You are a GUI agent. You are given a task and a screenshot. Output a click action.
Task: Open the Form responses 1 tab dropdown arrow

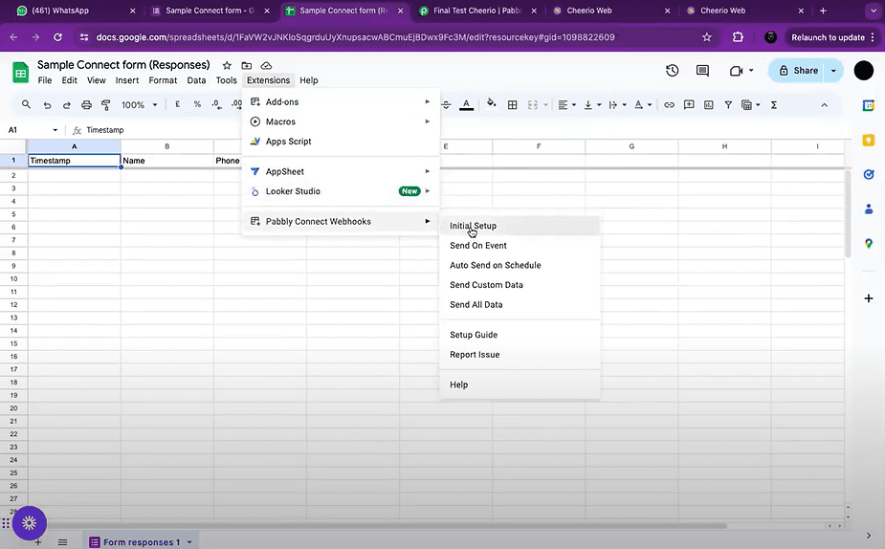(189, 542)
